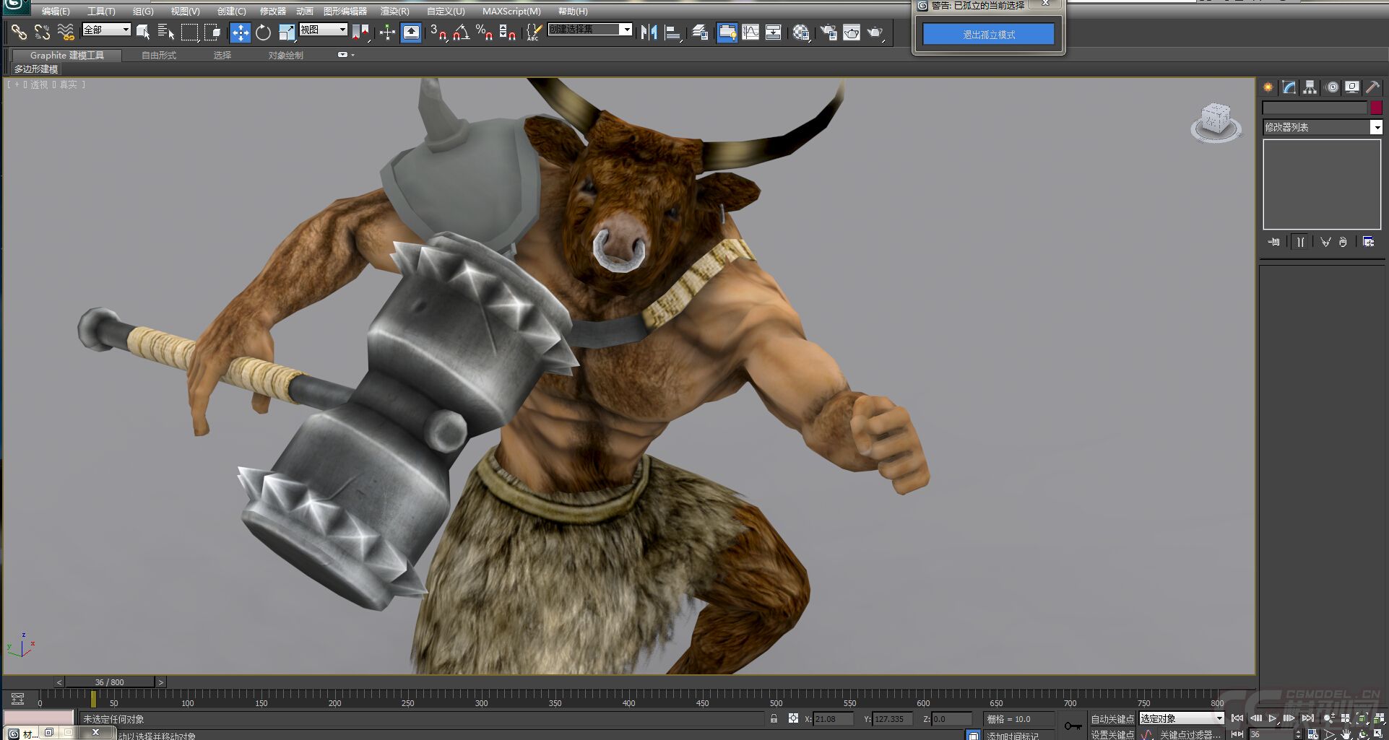Click the time slider handle 36 / 800
Viewport: 1389px width, 740px height.
(110, 682)
